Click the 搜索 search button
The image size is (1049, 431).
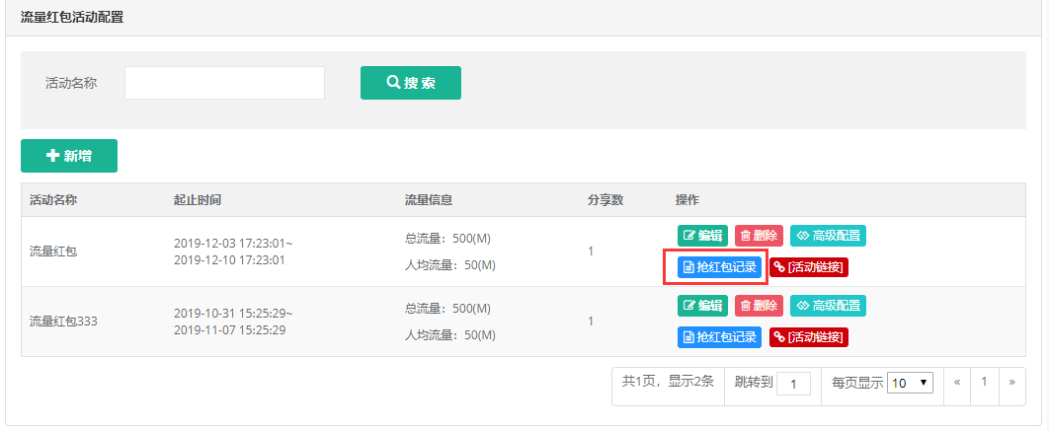[411, 83]
